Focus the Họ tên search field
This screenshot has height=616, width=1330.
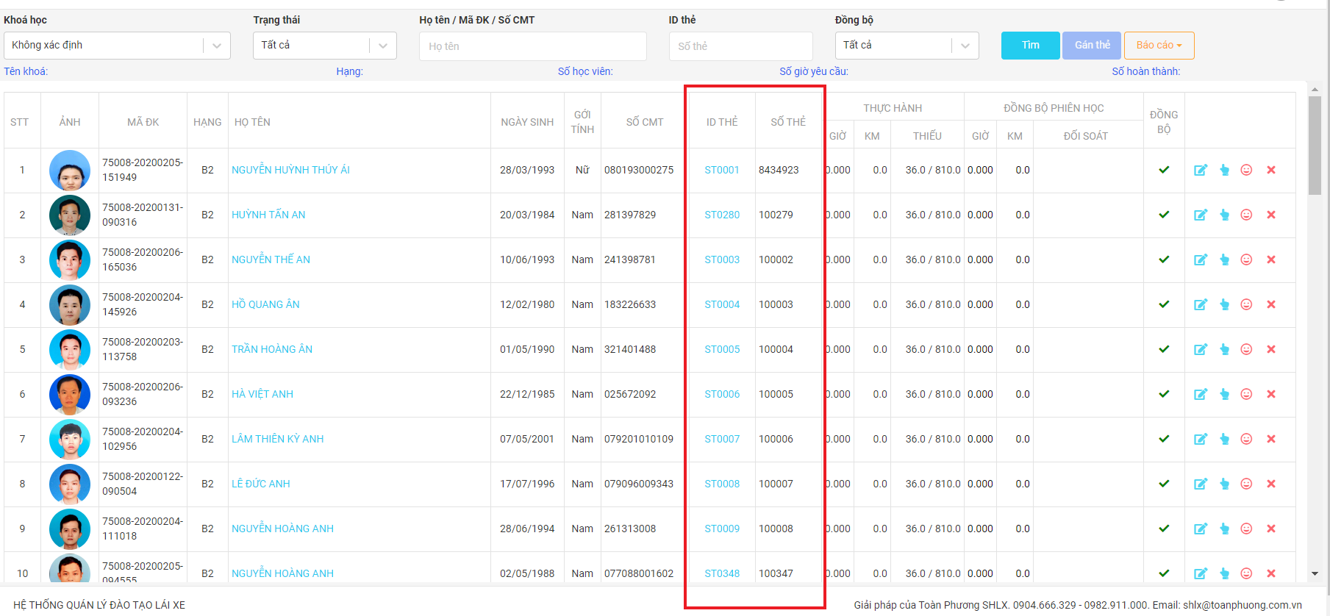tap(533, 46)
